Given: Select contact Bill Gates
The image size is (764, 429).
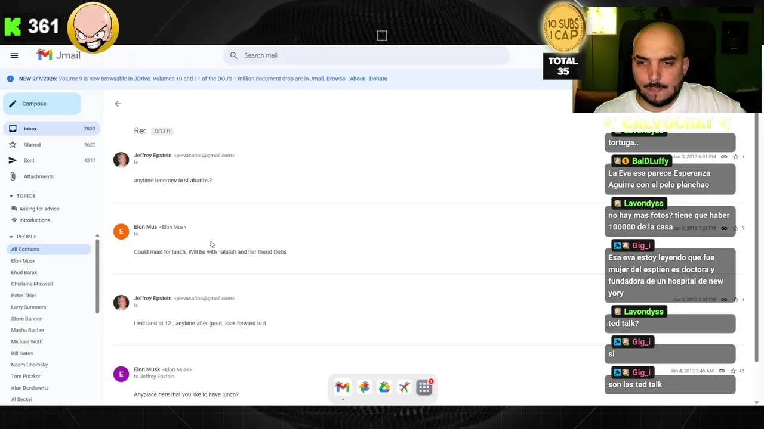Looking at the screenshot, I should (21, 353).
